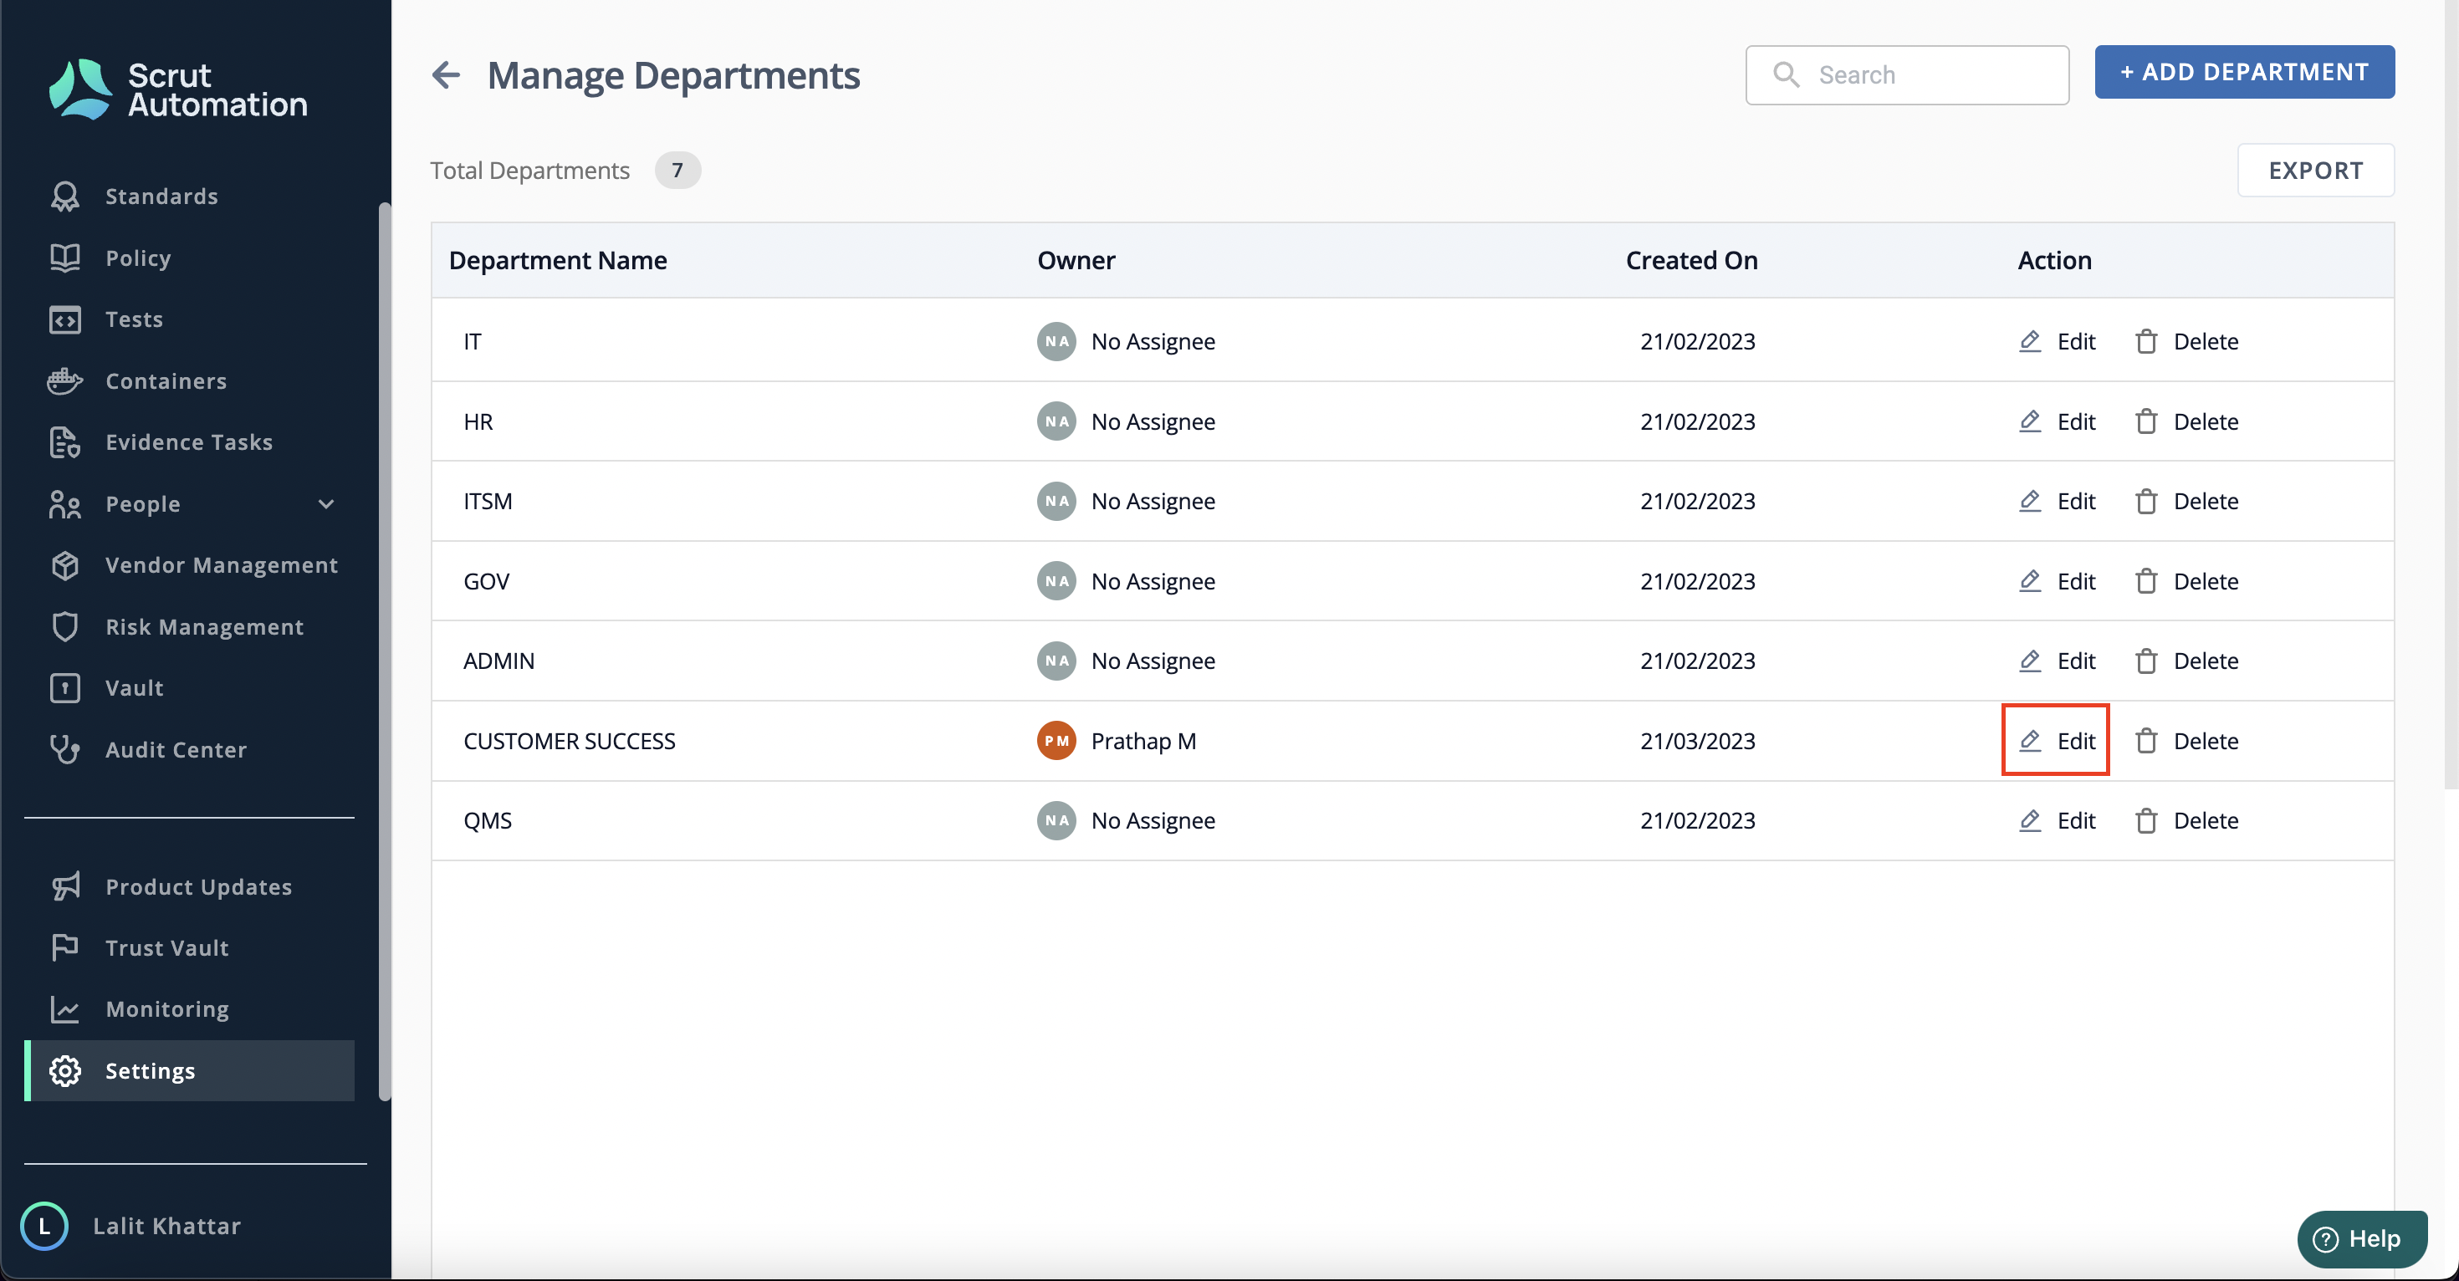Click the Standards badge icon in sidebar

[65, 196]
